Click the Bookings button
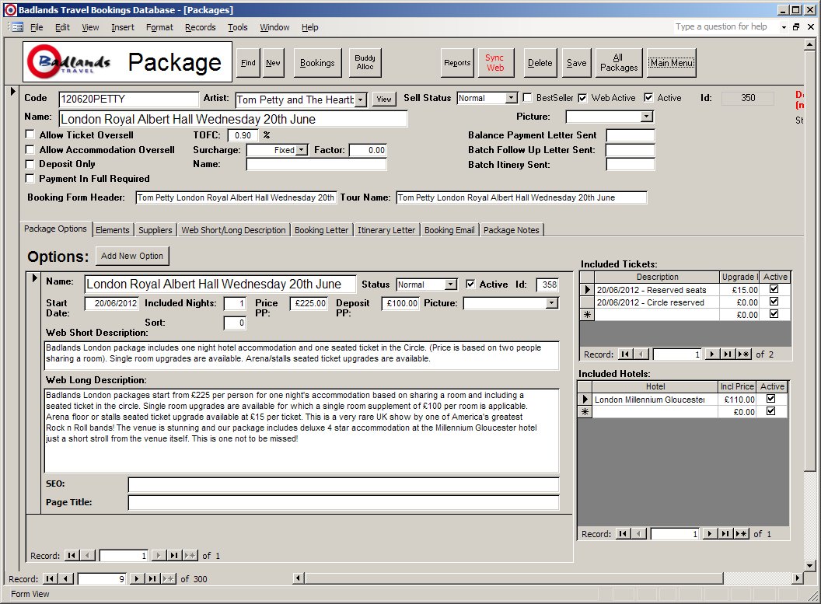Screen dimensions: 821x604 point(317,63)
